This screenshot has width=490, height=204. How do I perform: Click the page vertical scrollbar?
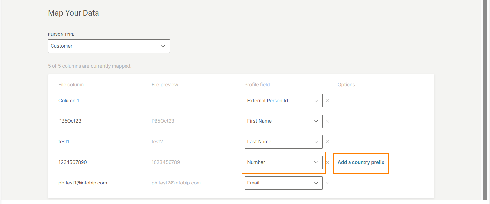[x=486, y=98]
